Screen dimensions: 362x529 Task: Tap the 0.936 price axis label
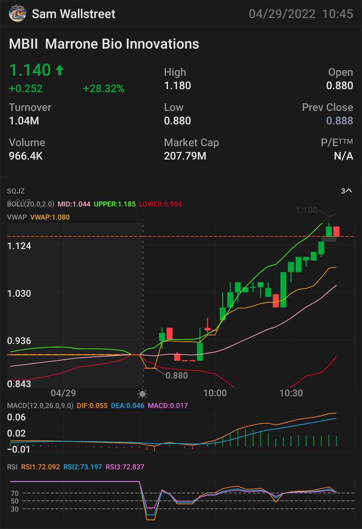tap(19, 341)
